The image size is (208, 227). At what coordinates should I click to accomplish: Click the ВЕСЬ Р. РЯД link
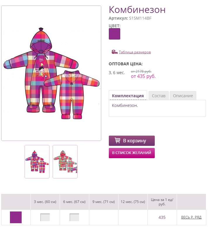tap(191, 217)
